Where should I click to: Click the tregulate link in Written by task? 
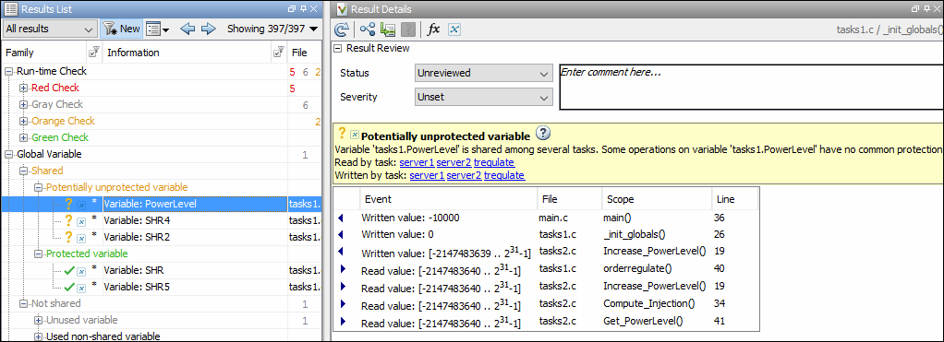pos(504,175)
